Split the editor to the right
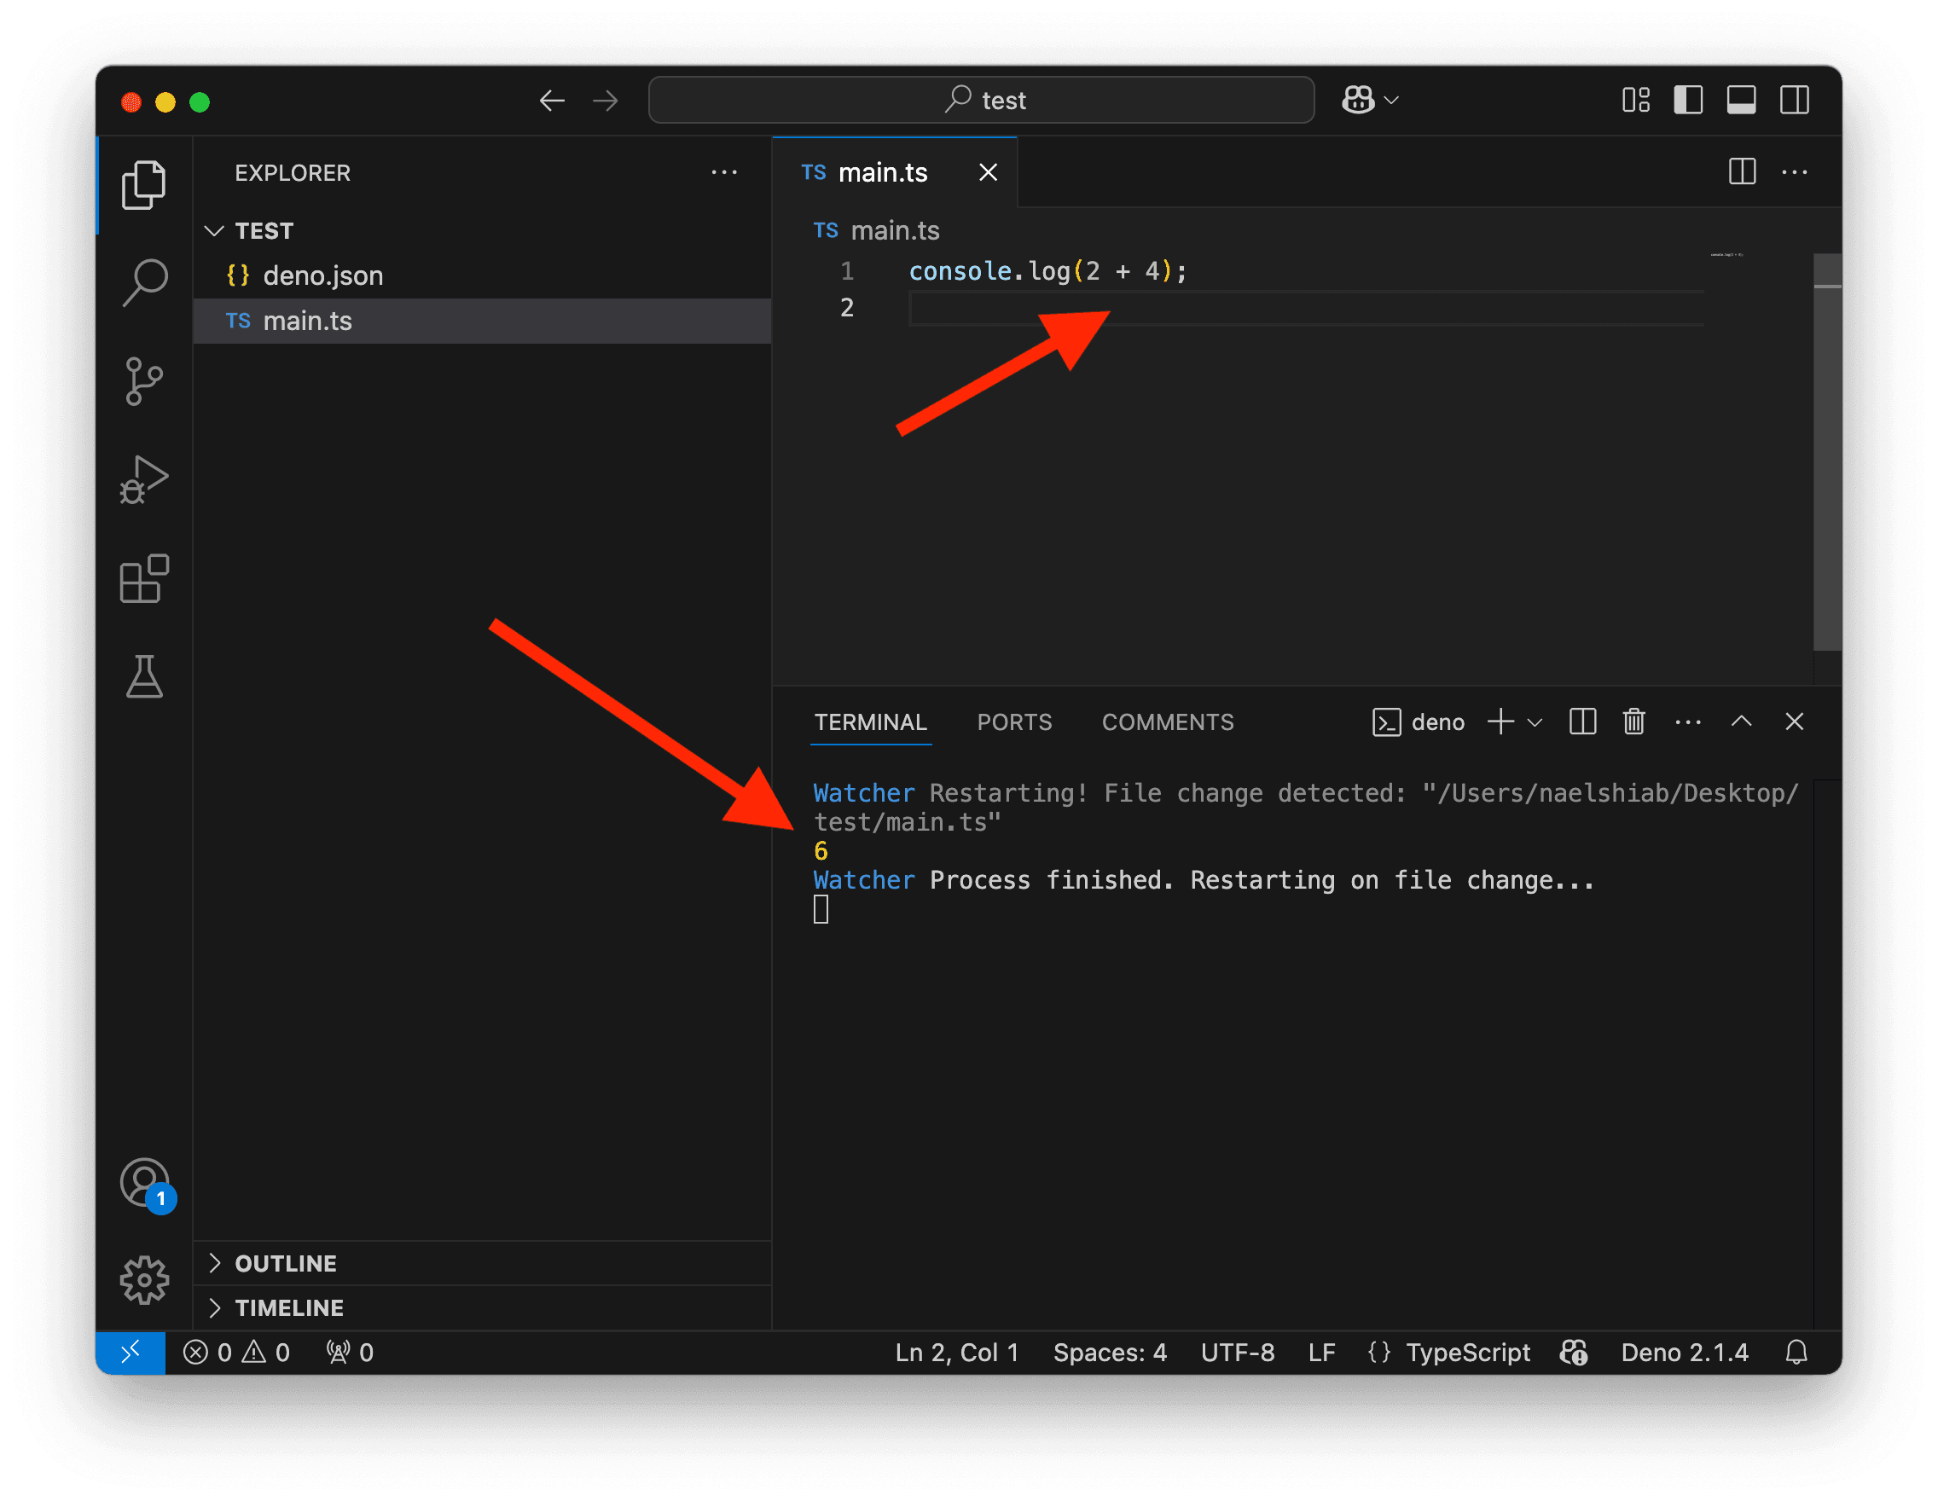This screenshot has width=1938, height=1501. coord(1742,171)
